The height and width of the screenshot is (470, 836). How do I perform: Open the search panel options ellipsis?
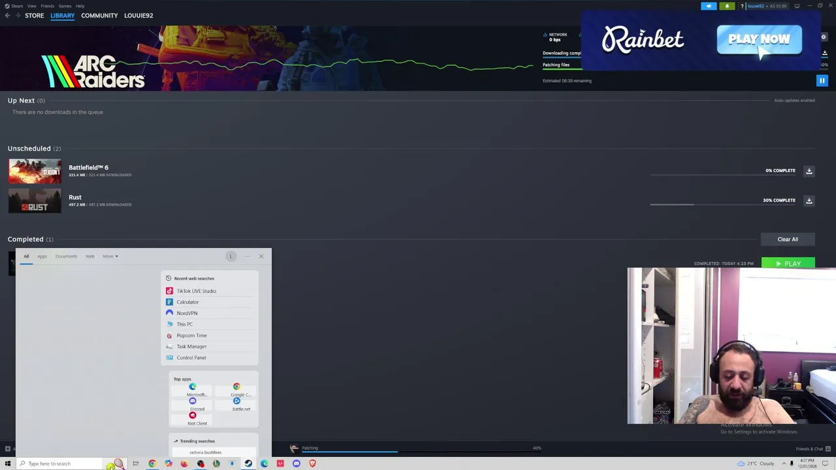[x=247, y=256]
